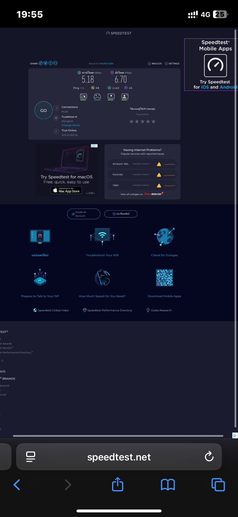
Task: Rate True Online three stars
Action: pos(142,121)
